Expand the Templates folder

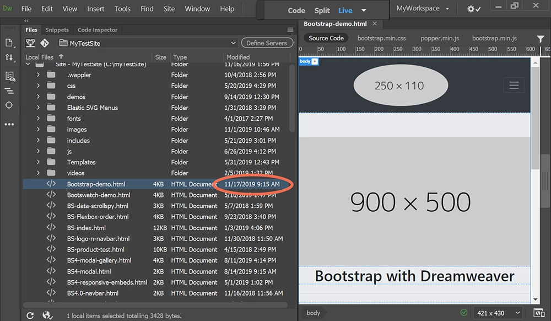[x=38, y=162]
